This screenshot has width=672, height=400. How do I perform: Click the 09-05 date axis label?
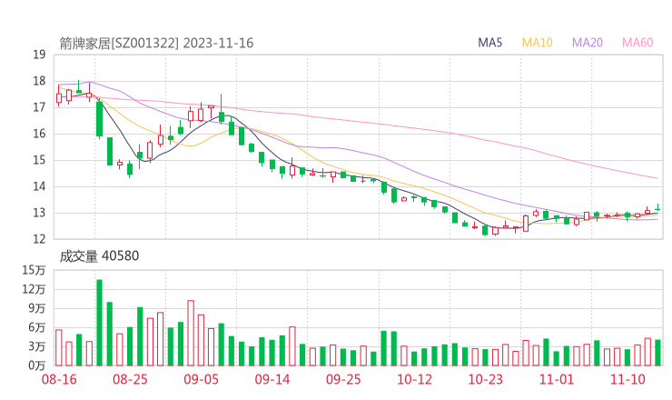click(x=201, y=379)
